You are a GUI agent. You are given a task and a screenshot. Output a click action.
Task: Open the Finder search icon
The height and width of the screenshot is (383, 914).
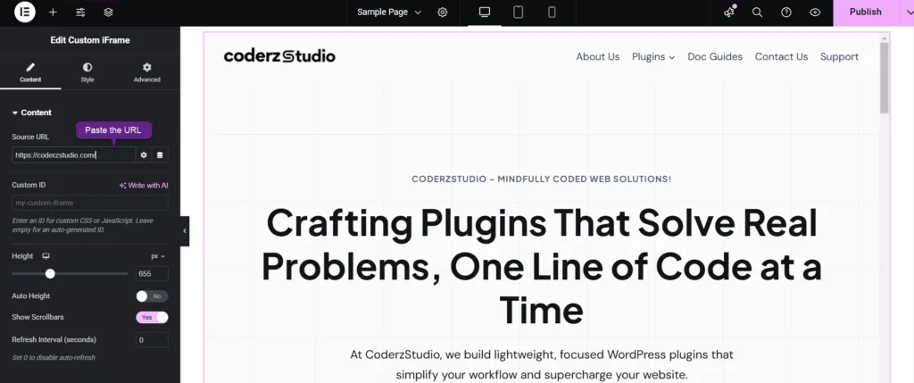click(x=757, y=12)
